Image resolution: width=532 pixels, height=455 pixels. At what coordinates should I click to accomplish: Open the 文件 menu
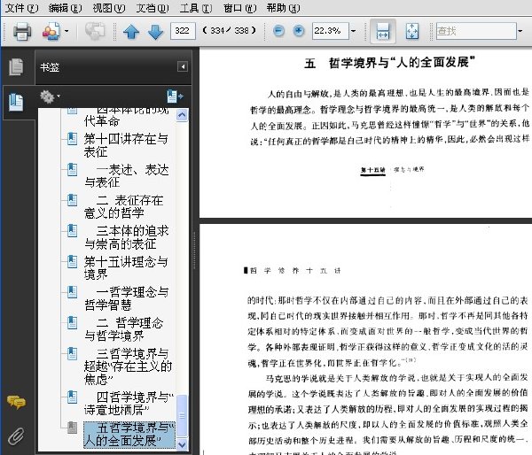[21, 7]
